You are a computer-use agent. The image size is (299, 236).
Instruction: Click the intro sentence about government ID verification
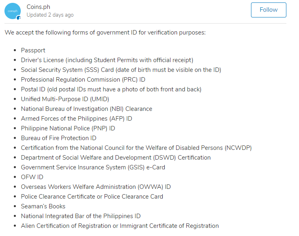[x=105, y=32]
